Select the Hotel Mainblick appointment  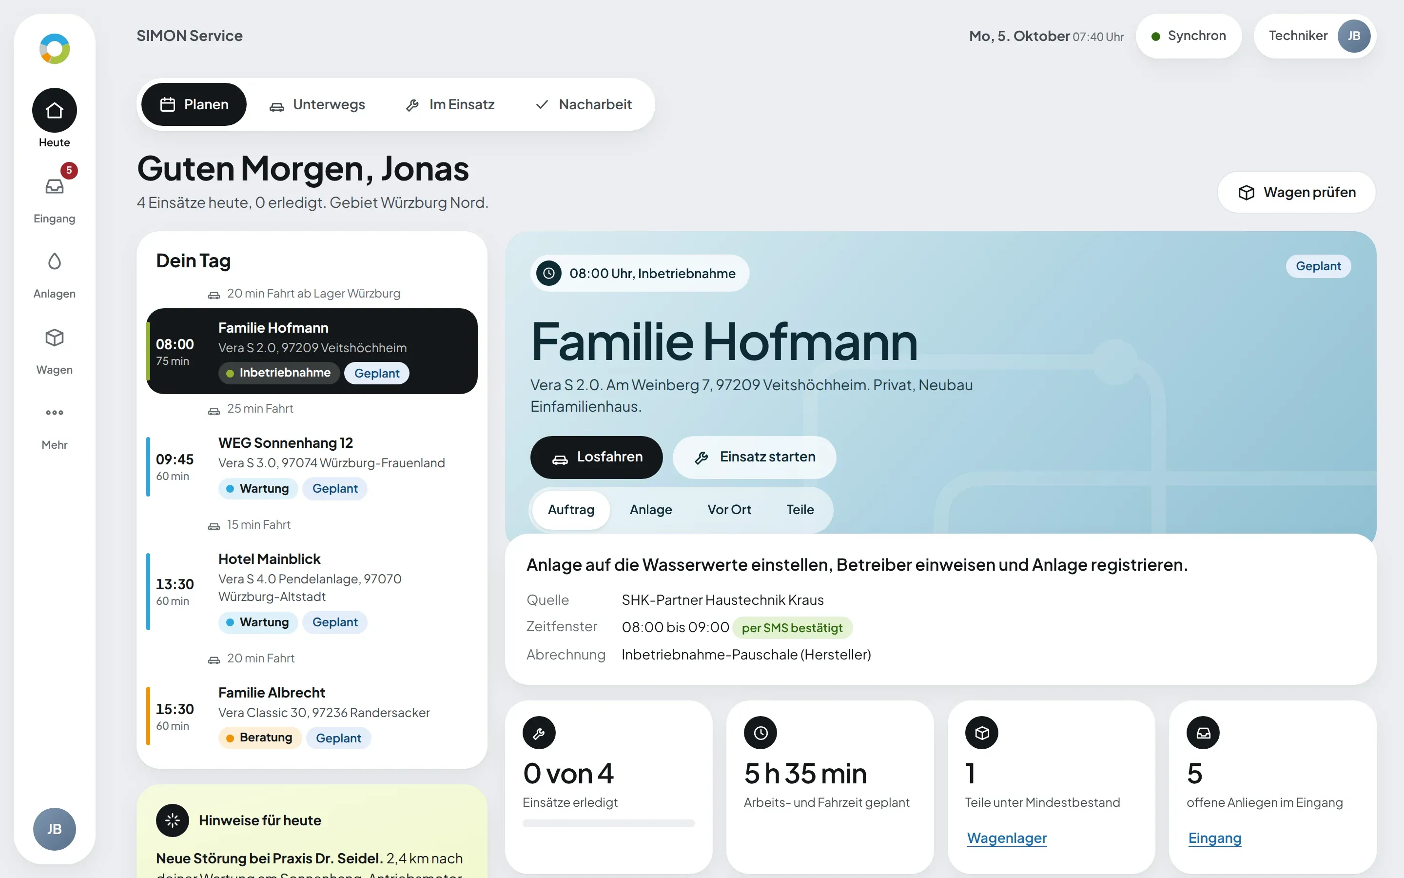[x=312, y=592]
